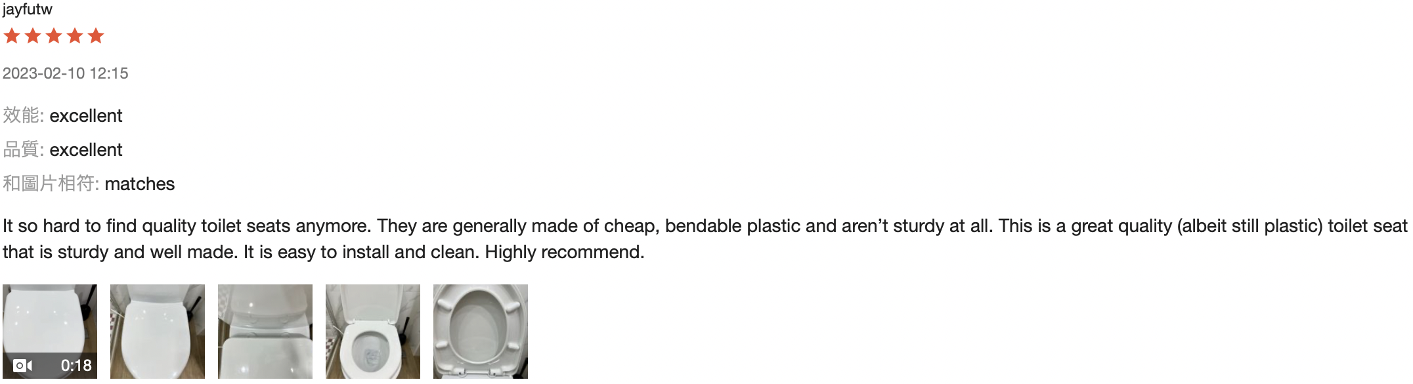
Task: Open the second photo of closed toilet lid
Action: [x=158, y=332]
